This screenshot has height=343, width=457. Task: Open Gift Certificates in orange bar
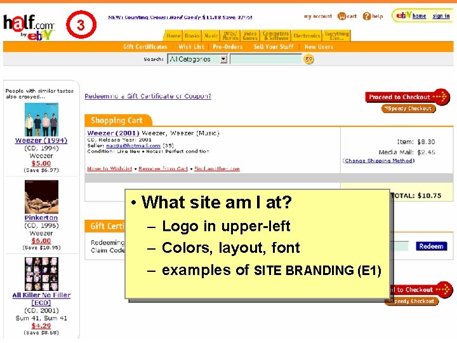coord(145,47)
